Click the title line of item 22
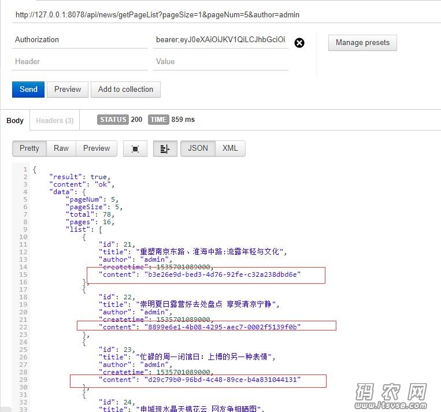This screenshot has height=412, width=441. click(189, 305)
